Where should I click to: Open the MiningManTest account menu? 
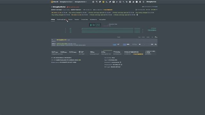tap(151, 2)
